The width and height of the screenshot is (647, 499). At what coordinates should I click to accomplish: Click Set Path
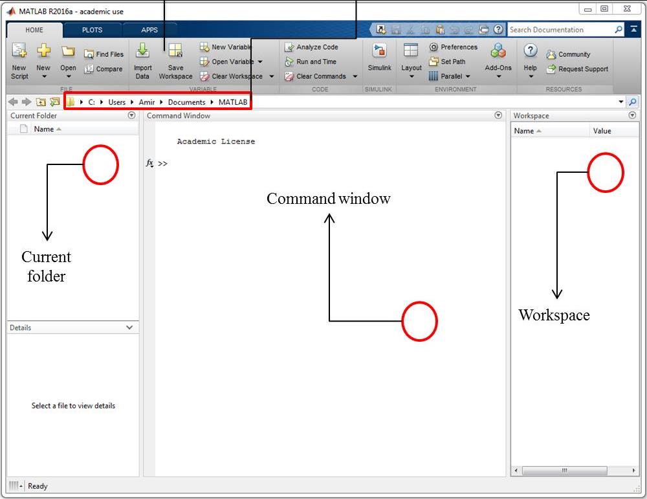447,61
